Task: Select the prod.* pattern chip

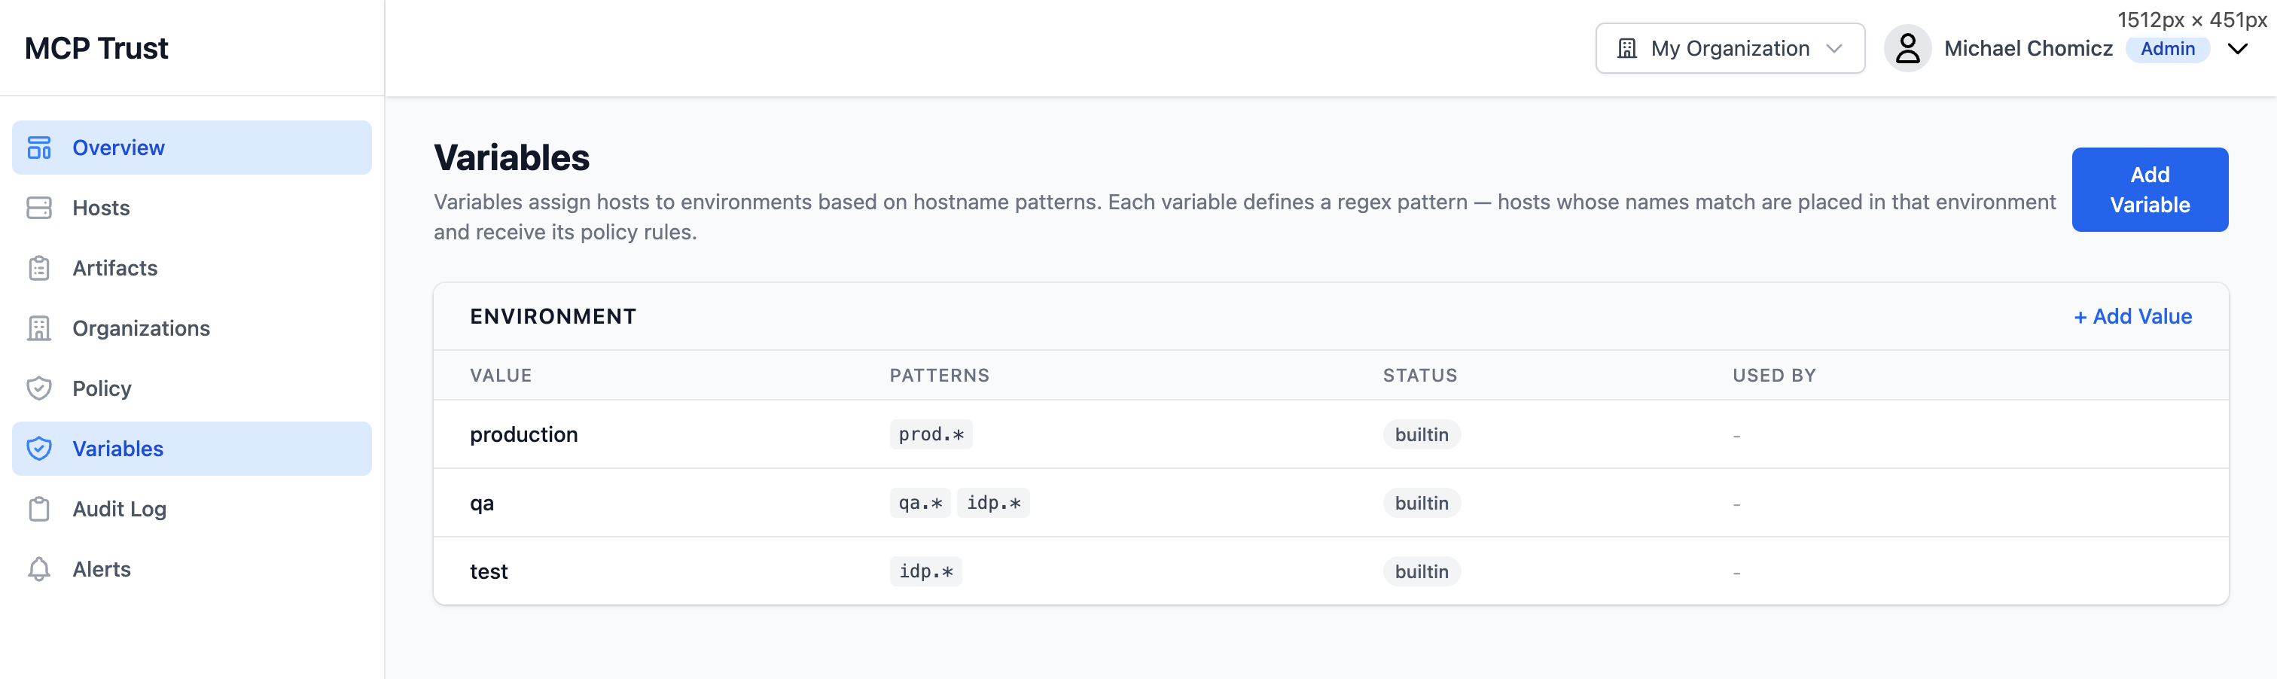Action: pyautogui.click(x=929, y=434)
